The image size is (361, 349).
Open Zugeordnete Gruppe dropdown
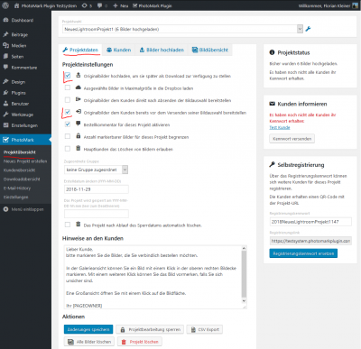click(96, 170)
